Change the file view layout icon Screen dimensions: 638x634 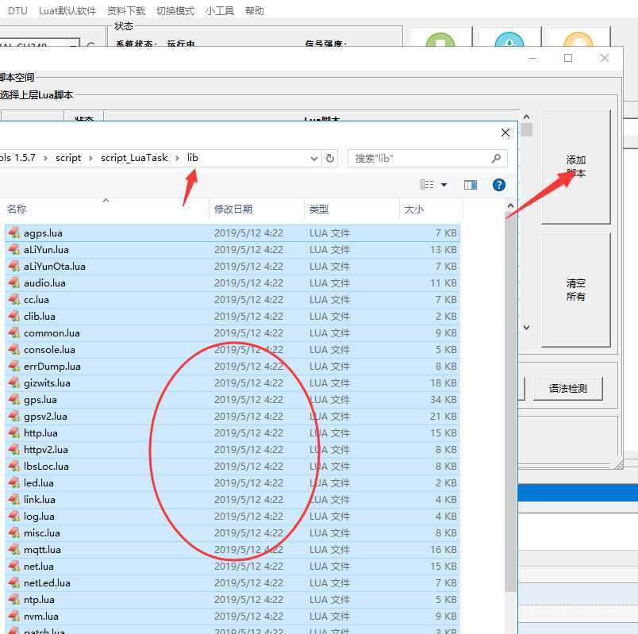pos(427,185)
